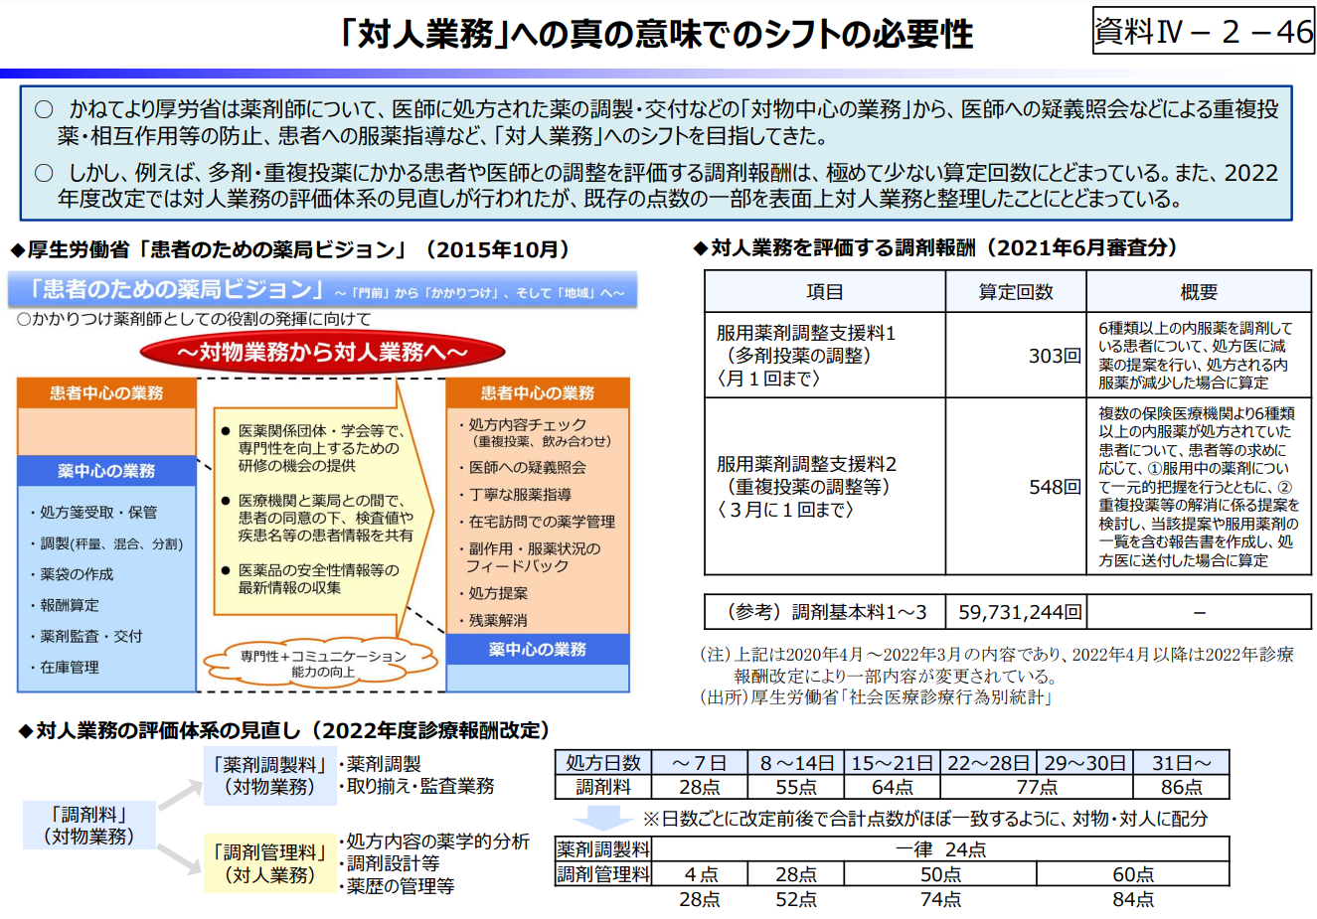The width and height of the screenshot is (1317, 919).
Task: Click diamond bullet before 対人業務を評価する調剤報酬 heading
Action: [700, 249]
